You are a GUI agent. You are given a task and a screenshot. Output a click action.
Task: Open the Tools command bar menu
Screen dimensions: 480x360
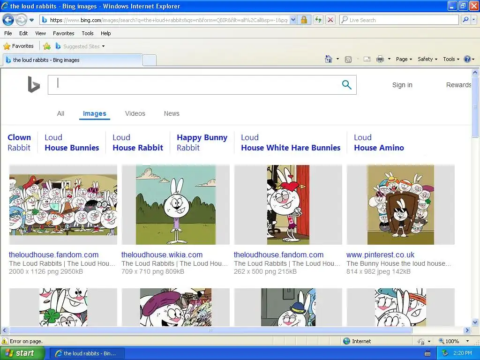451,59
